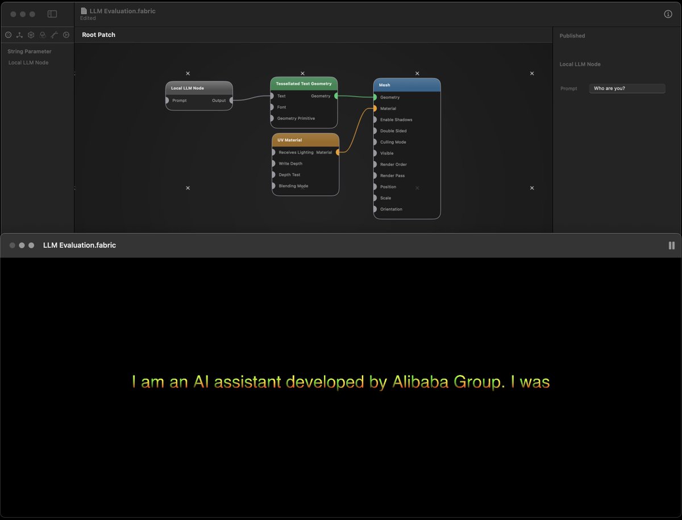Pause rendering in the preview window

pyautogui.click(x=672, y=246)
